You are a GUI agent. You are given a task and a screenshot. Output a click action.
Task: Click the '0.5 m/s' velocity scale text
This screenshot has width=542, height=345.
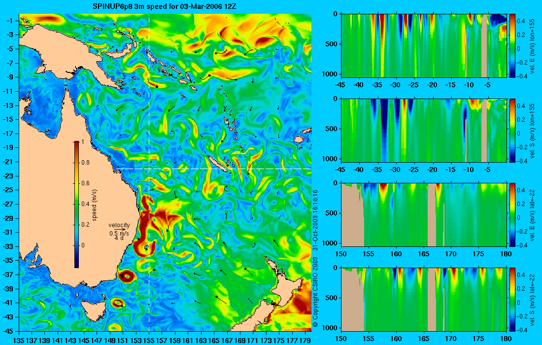[x=119, y=233]
